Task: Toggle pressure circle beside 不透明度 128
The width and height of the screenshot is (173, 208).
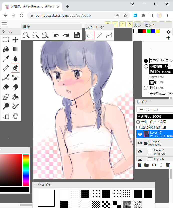Action: pyautogui.click(x=146, y=66)
